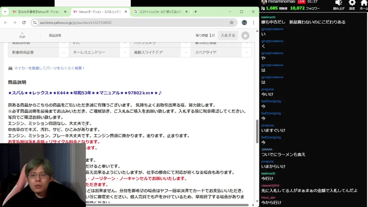
Task: Go forward in browser history
Action: [15, 22]
